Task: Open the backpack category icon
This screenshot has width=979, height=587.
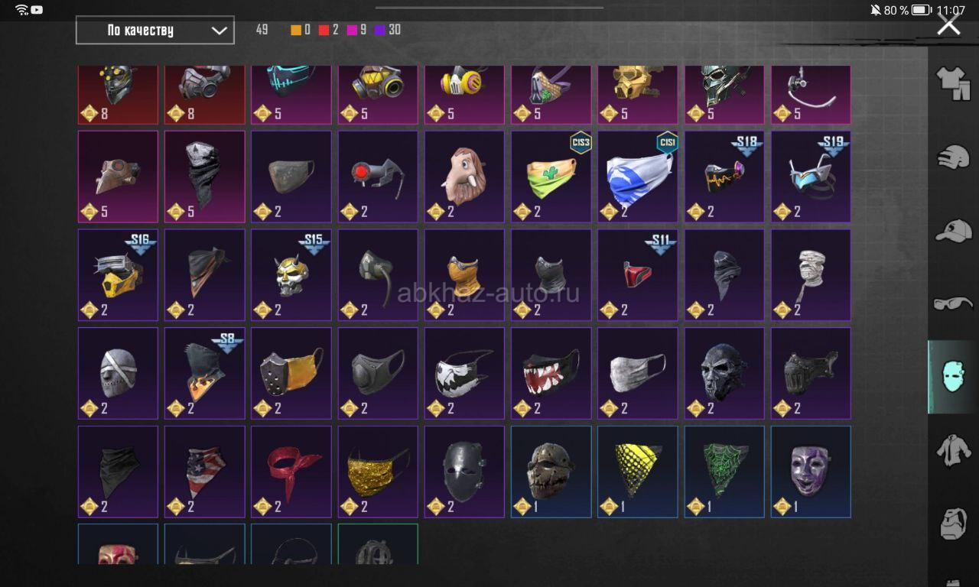Action: 953,524
